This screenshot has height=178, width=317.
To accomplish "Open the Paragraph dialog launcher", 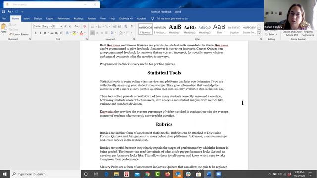I will pos(134,39).
